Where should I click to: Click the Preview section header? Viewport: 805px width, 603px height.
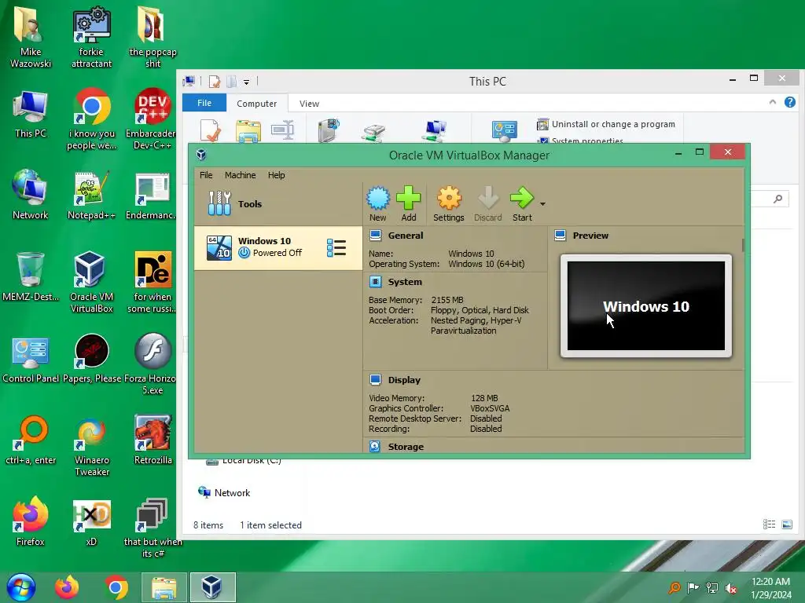(x=590, y=236)
